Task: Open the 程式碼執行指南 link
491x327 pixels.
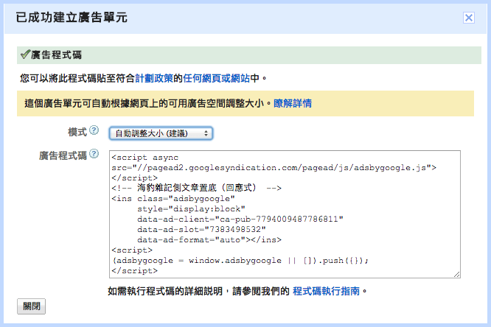Action: (326, 291)
